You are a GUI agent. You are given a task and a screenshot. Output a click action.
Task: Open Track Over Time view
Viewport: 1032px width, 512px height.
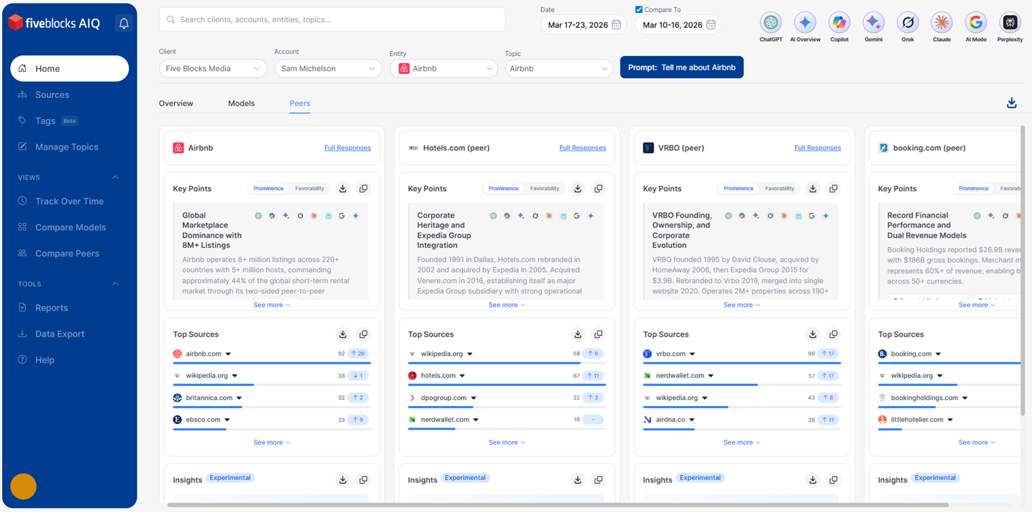point(69,201)
